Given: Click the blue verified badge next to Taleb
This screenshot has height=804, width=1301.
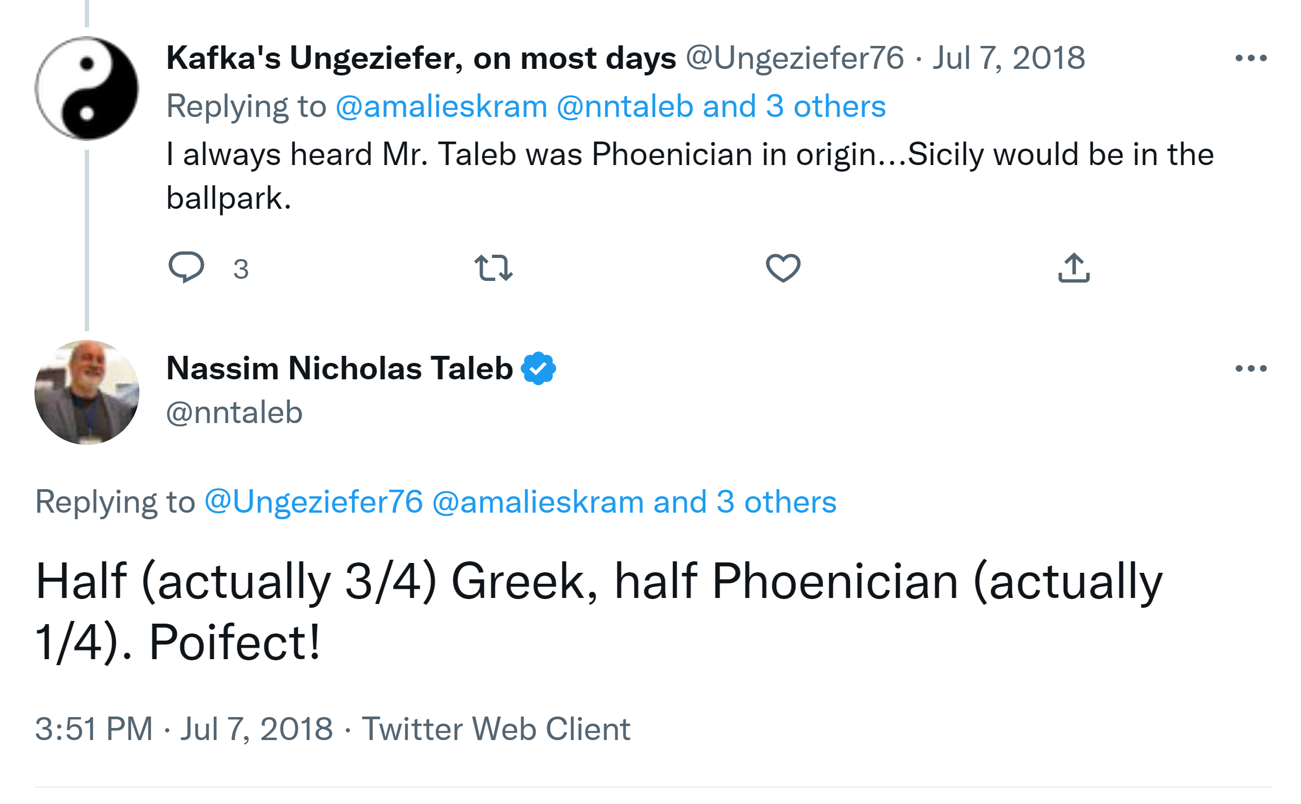Looking at the screenshot, I should click(x=538, y=368).
